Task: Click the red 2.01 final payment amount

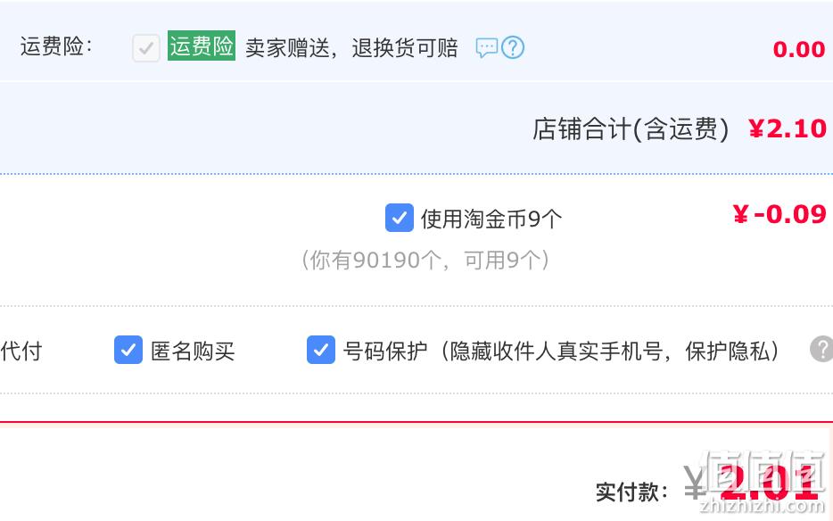Action: (x=768, y=483)
